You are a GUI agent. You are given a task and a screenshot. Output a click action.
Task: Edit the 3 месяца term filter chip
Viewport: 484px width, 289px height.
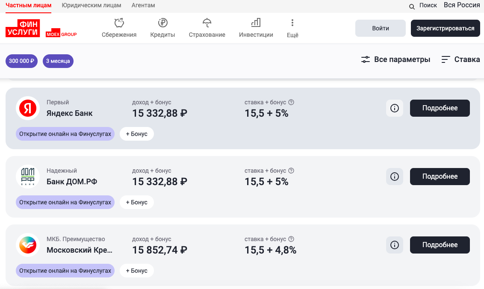click(58, 61)
